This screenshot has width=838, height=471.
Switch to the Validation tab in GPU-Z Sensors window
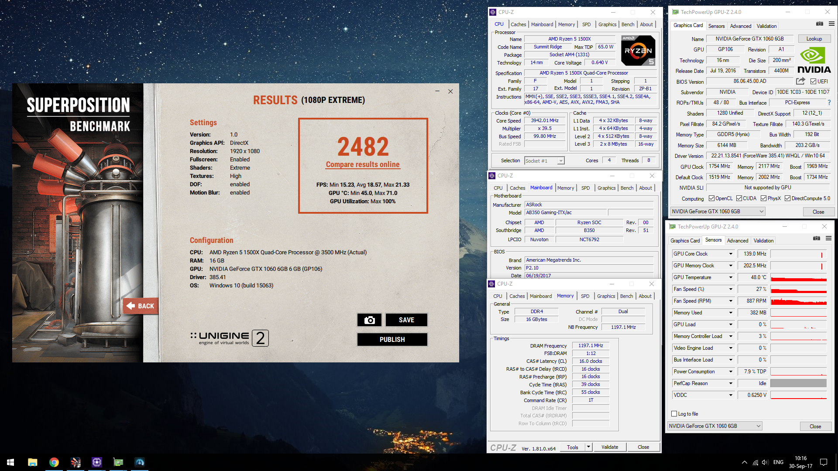763,241
